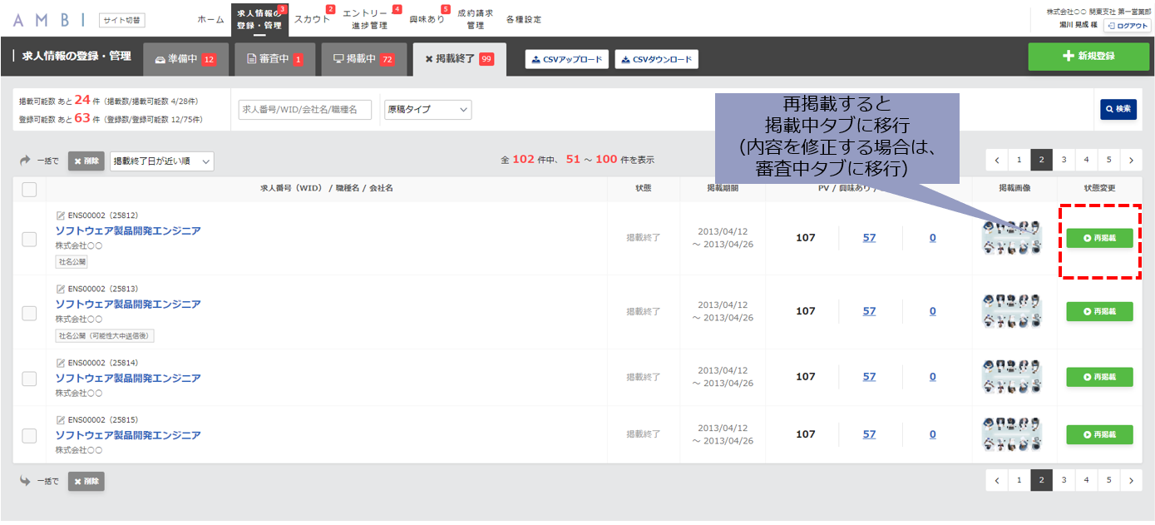The height and width of the screenshot is (525, 1155).
Task: Go to the next page with top arrow
Action: (x=1130, y=160)
